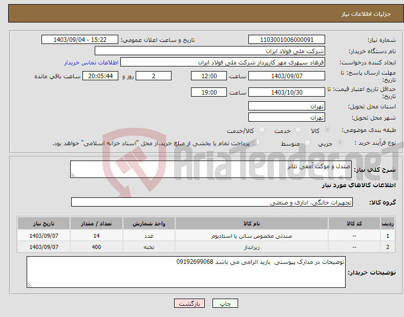Click the ردیف column header
Viewport: 404px width, 317px height.
coord(388,223)
